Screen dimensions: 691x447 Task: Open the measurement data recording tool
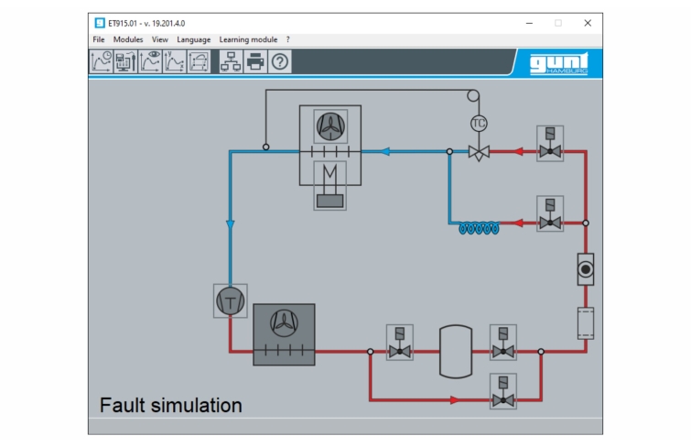click(x=125, y=61)
